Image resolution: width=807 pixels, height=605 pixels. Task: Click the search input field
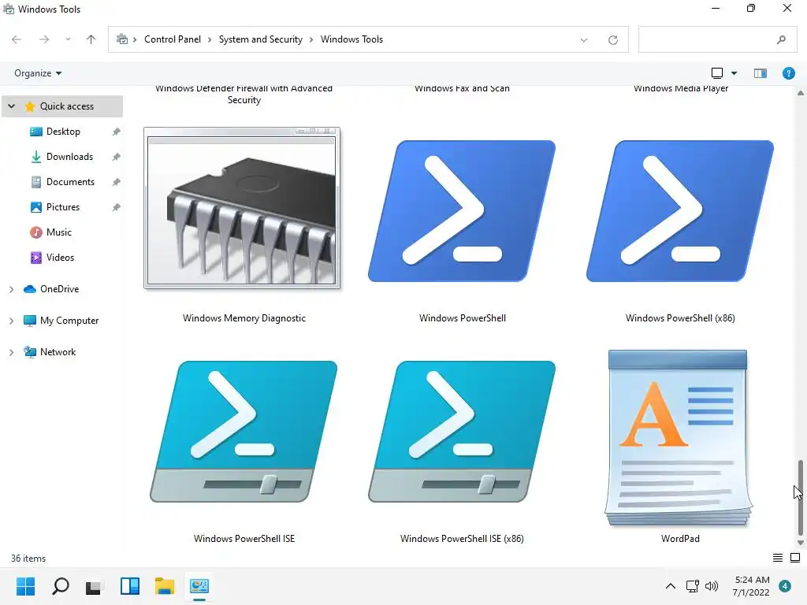coord(718,39)
